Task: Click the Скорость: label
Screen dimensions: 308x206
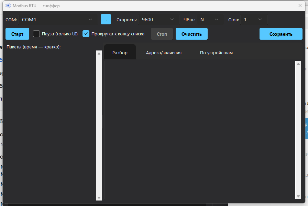Action: [127, 20]
